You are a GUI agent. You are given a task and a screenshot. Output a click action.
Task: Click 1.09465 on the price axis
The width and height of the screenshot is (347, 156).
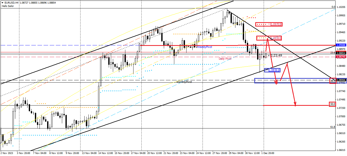coord(341,32)
